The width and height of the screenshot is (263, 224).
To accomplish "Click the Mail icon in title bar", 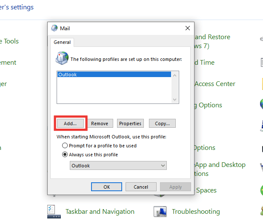I will [54, 28].
